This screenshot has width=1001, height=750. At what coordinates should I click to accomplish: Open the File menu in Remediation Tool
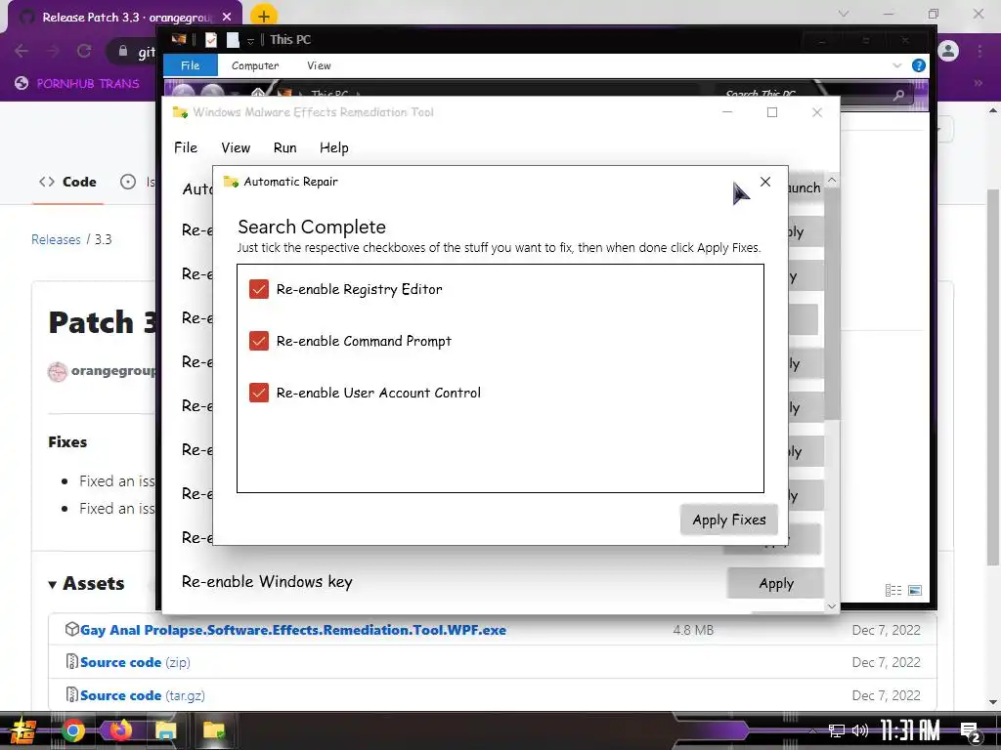click(186, 147)
